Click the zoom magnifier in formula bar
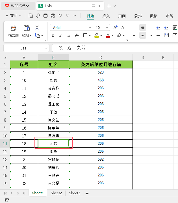178x203 pixels. tap(61, 48)
